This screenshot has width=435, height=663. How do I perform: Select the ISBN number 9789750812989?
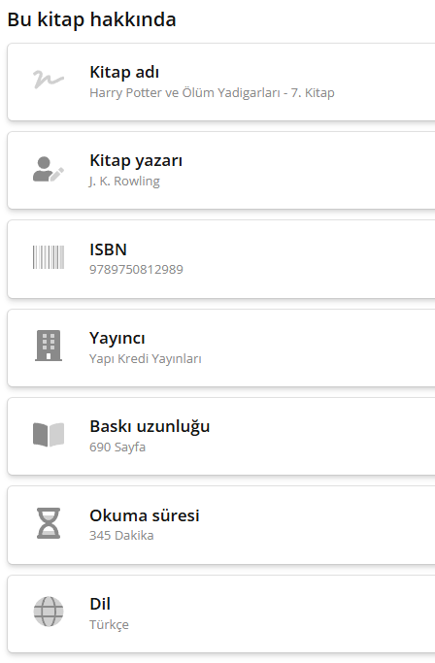pyautogui.click(x=136, y=269)
